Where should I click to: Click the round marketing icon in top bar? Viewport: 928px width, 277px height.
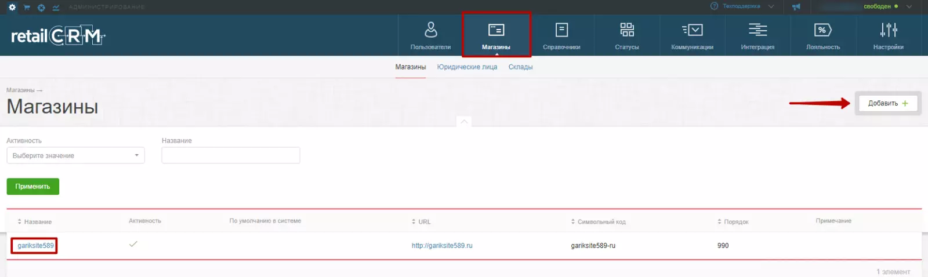coord(41,8)
